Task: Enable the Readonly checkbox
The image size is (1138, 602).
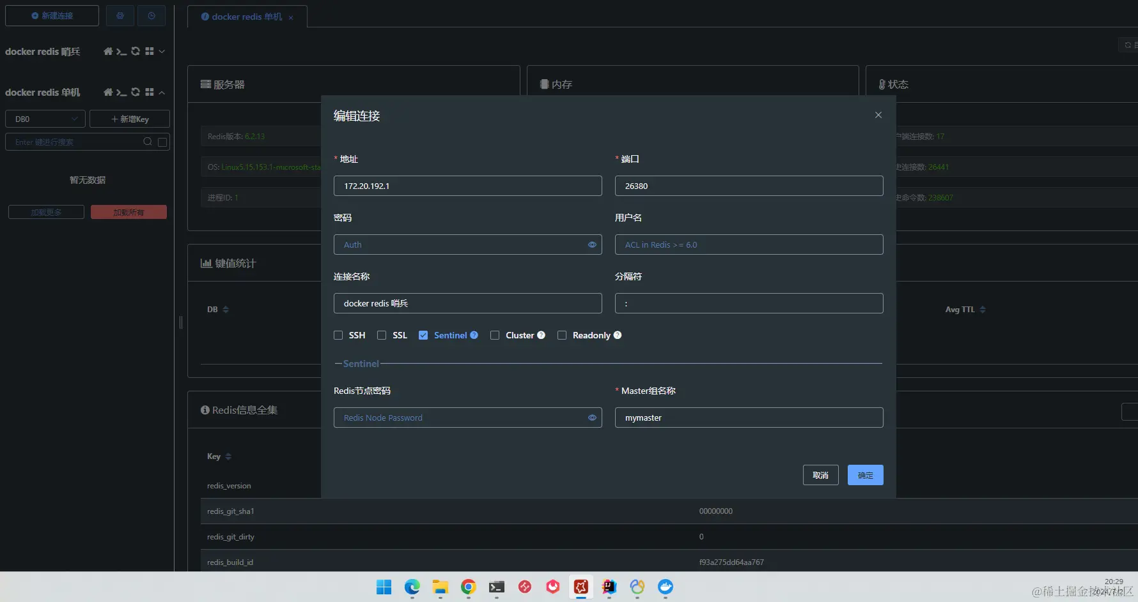Action: click(x=562, y=335)
